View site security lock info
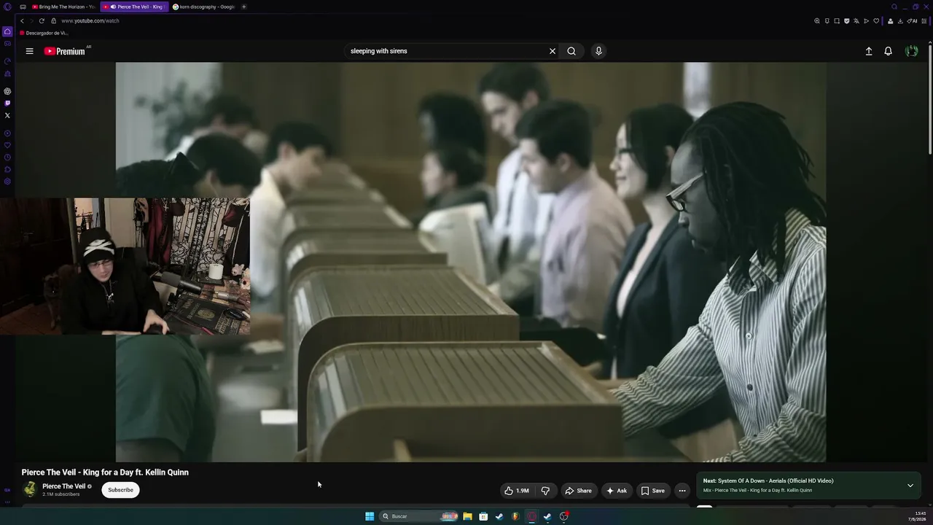 [x=53, y=20]
